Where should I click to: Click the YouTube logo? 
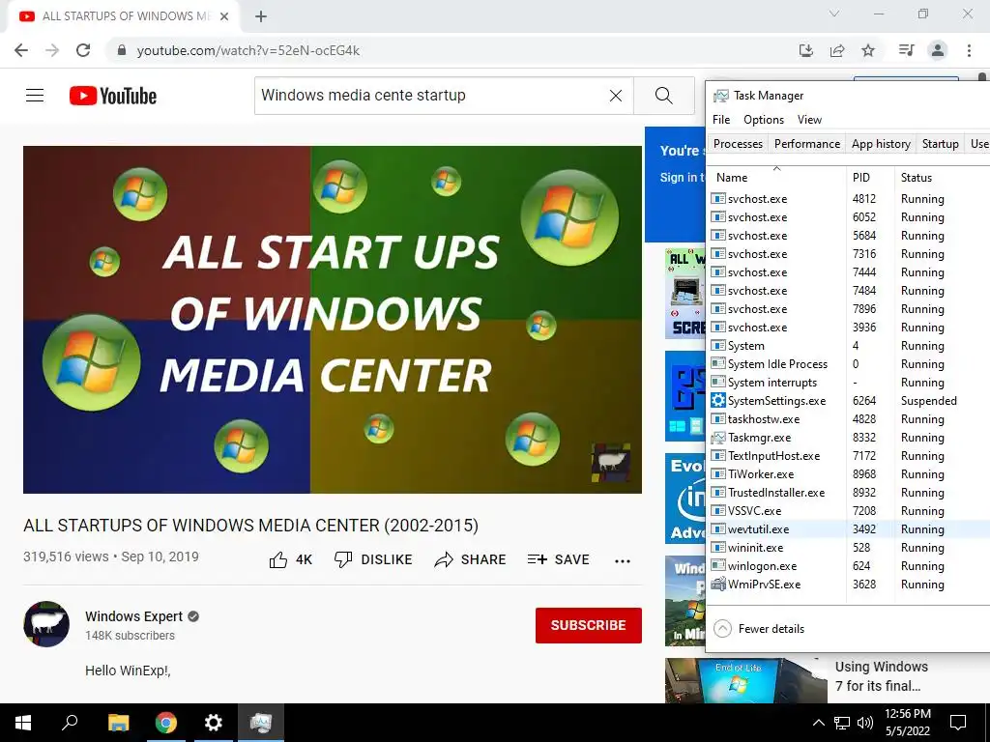(x=113, y=96)
